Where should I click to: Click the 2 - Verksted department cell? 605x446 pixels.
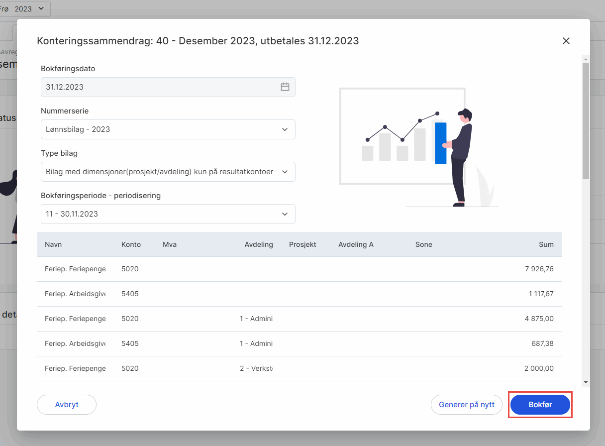(256, 368)
